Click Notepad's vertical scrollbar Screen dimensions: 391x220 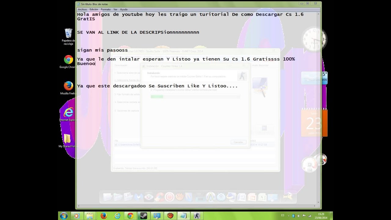(x=318, y=107)
